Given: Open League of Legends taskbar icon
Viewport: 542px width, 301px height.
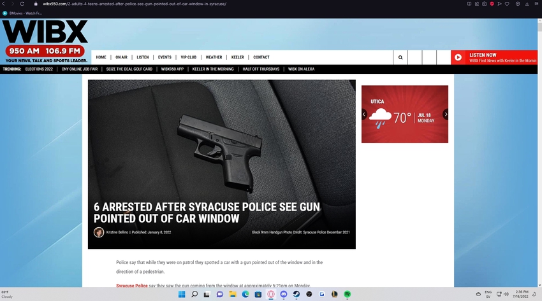Looking at the screenshot, I should tap(335, 294).
